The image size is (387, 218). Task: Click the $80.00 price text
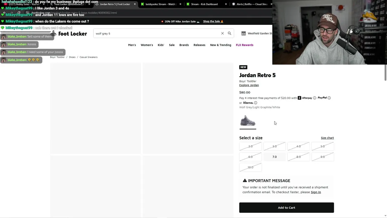pyautogui.click(x=245, y=92)
